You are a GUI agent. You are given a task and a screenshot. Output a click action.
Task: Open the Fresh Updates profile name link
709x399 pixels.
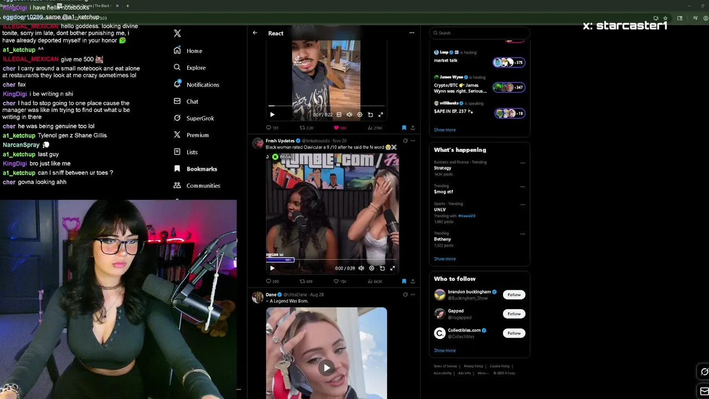coord(280,141)
